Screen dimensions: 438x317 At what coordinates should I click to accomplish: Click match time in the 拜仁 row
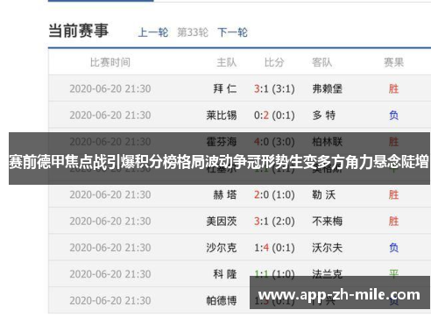click(110, 88)
